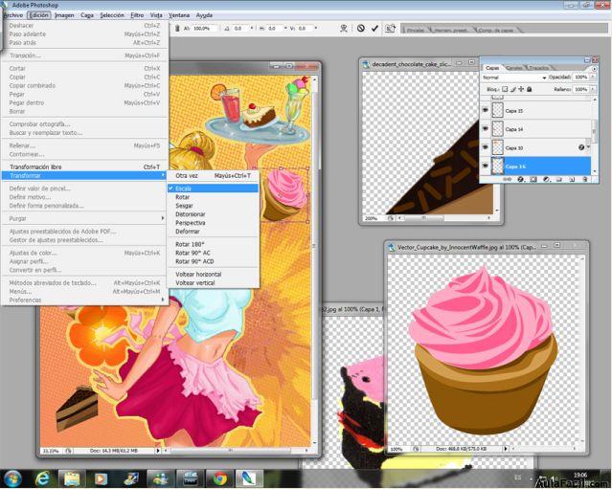Hide layer Capa 15 via eye icon
The image size is (612, 489).
tap(486, 110)
